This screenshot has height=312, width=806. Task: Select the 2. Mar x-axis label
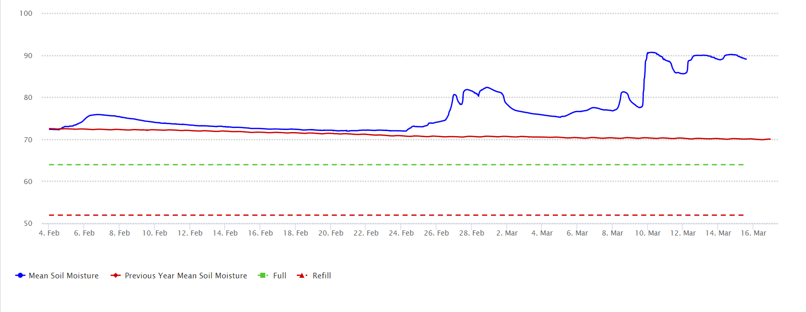[x=507, y=233]
